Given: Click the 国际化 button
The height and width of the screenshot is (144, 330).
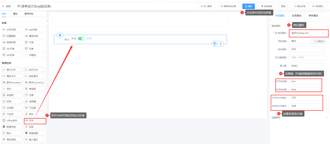Looking at the screenshot, I should (319, 41).
